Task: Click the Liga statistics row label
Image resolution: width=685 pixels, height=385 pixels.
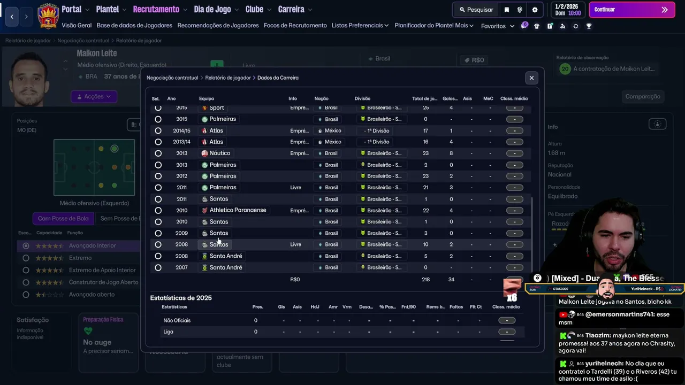Action: pyautogui.click(x=168, y=332)
